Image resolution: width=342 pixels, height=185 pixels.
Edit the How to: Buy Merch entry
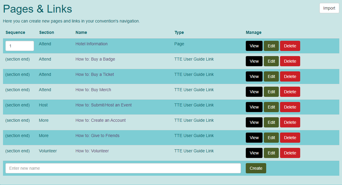pyautogui.click(x=271, y=92)
